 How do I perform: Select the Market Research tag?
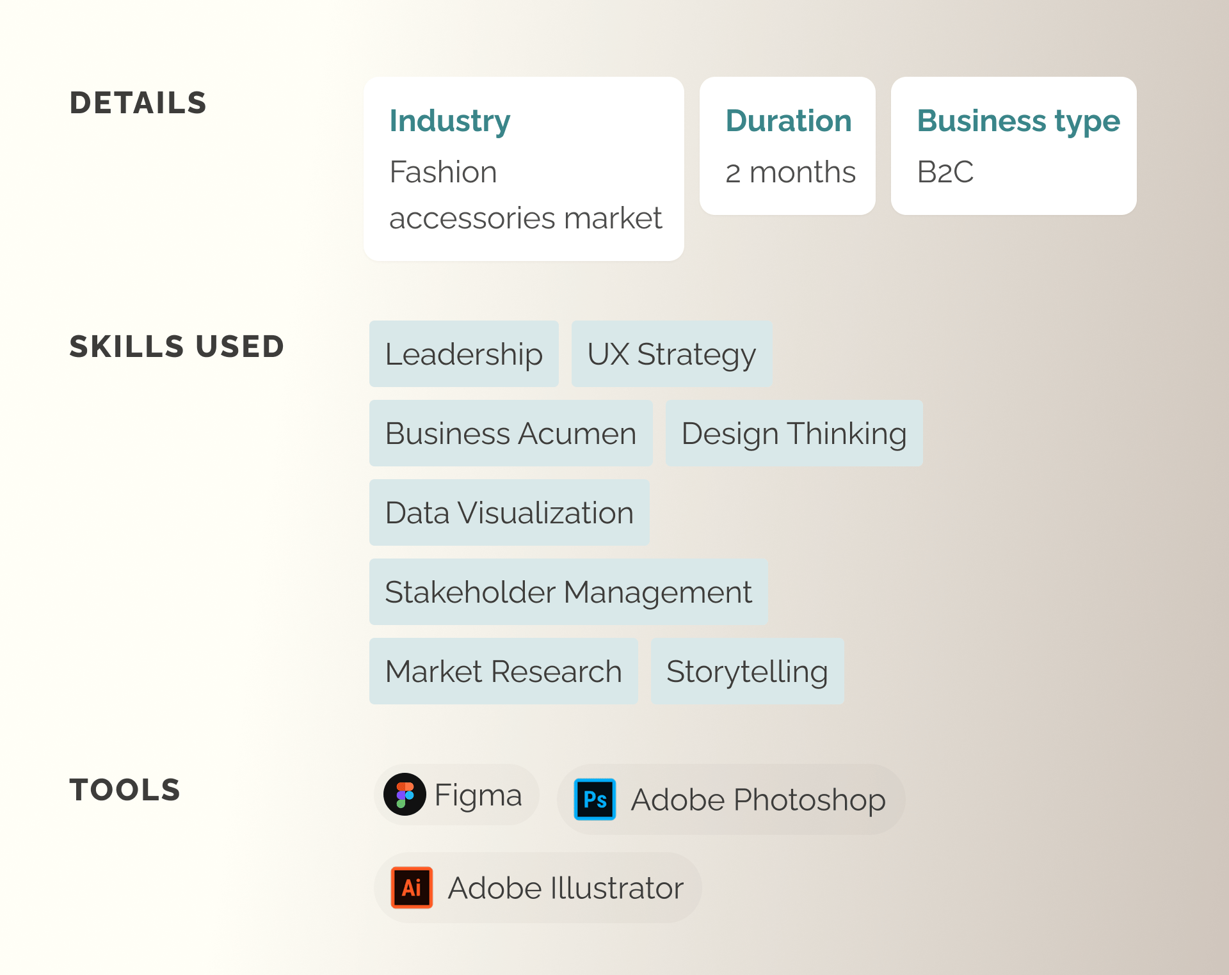coord(504,671)
